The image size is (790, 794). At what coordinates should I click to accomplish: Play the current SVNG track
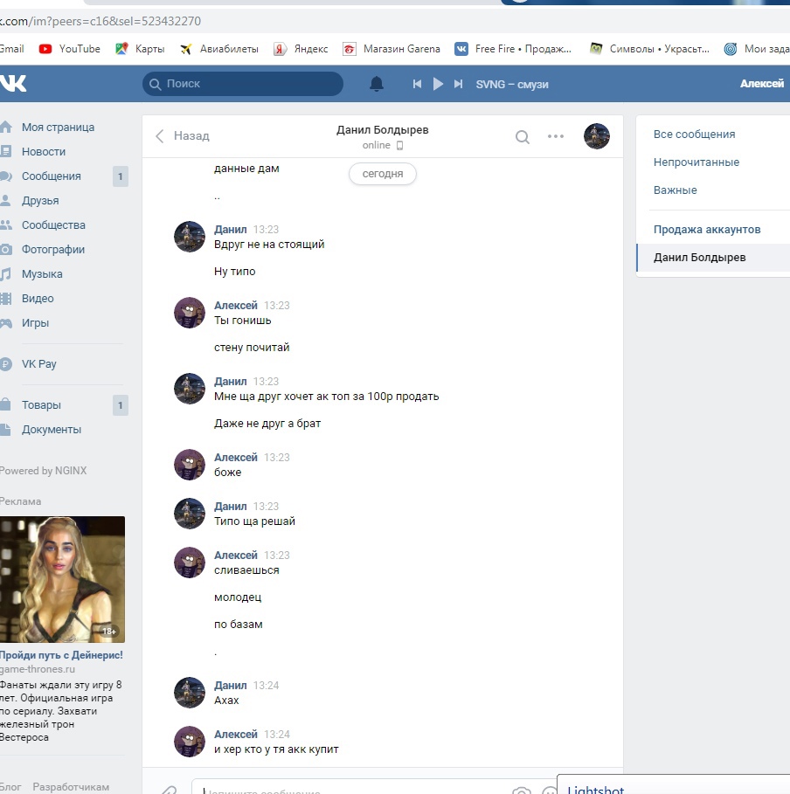coord(439,84)
